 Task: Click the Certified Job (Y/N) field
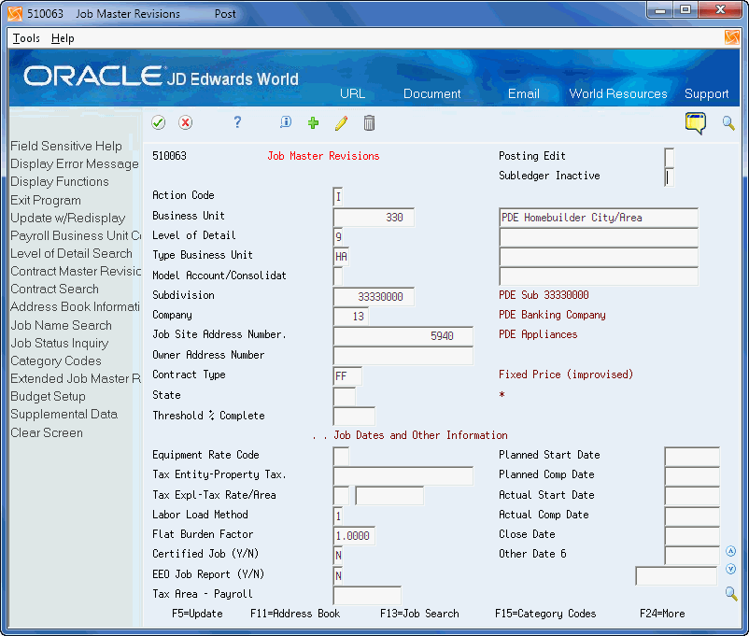pyautogui.click(x=338, y=556)
